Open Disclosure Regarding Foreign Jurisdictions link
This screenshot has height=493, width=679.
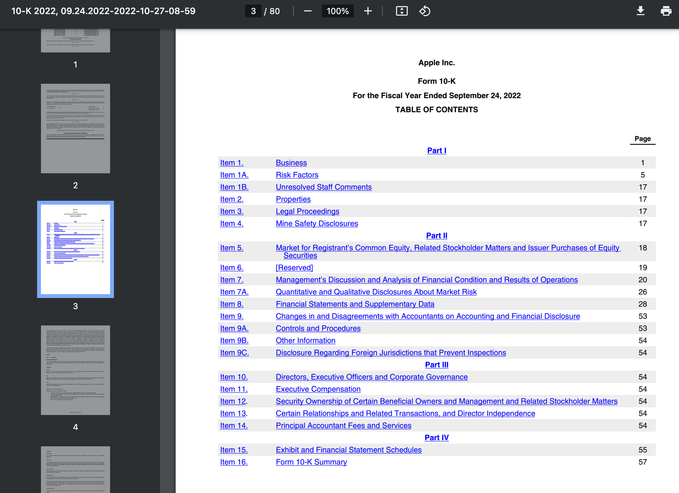[391, 353]
